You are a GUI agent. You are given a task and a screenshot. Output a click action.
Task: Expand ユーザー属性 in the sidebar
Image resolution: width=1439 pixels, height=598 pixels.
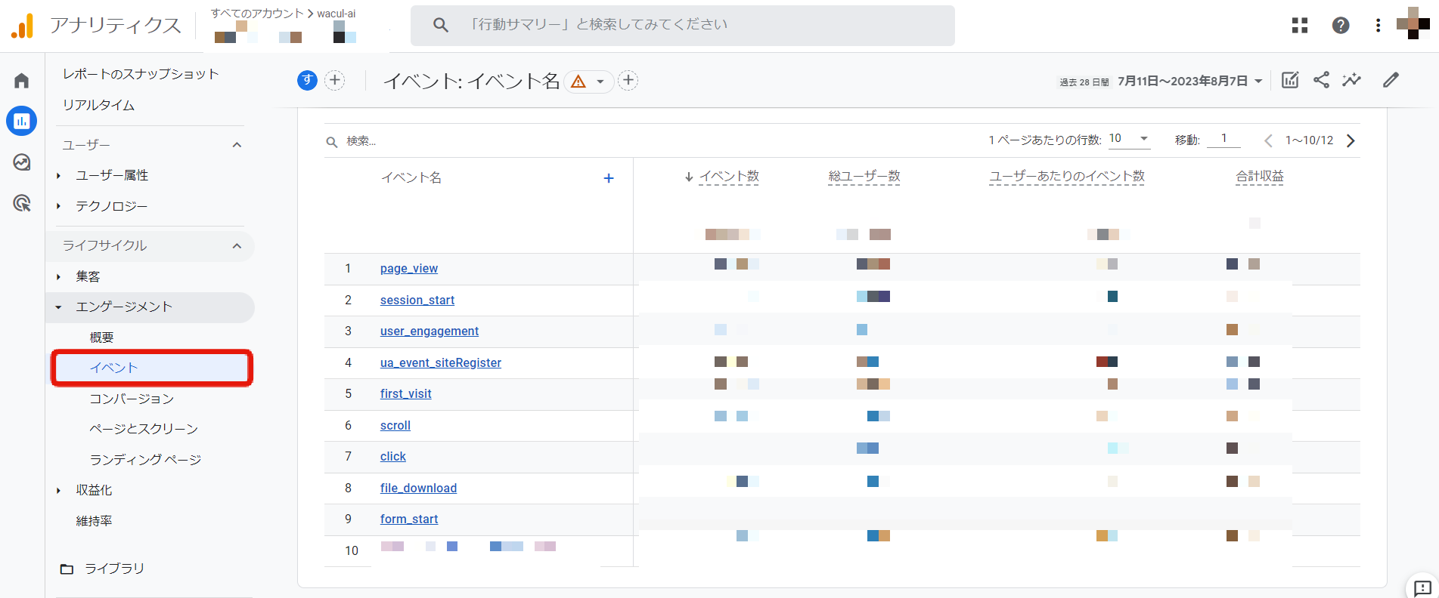(x=58, y=176)
